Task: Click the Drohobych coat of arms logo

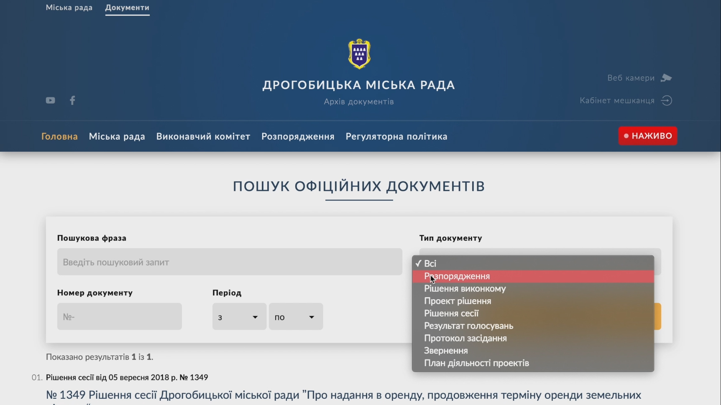Action: pyautogui.click(x=359, y=54)
